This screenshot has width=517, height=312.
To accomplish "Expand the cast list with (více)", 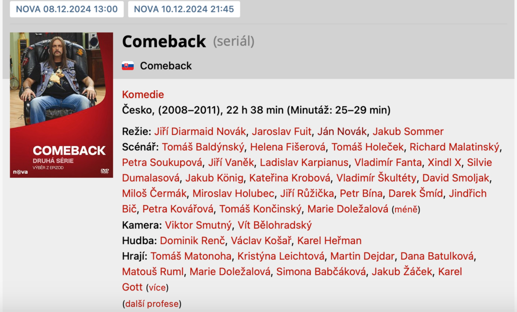I will click(x=157, y=288).
